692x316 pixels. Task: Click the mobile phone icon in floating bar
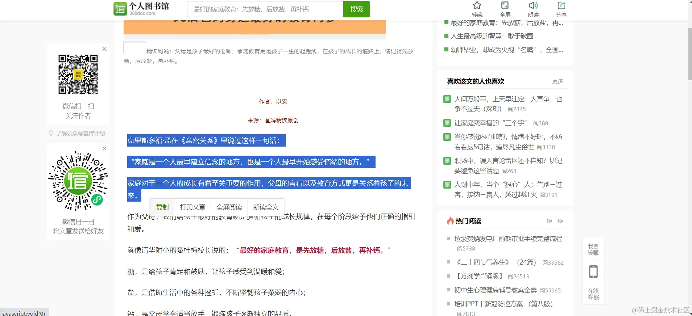click(593, 271)
